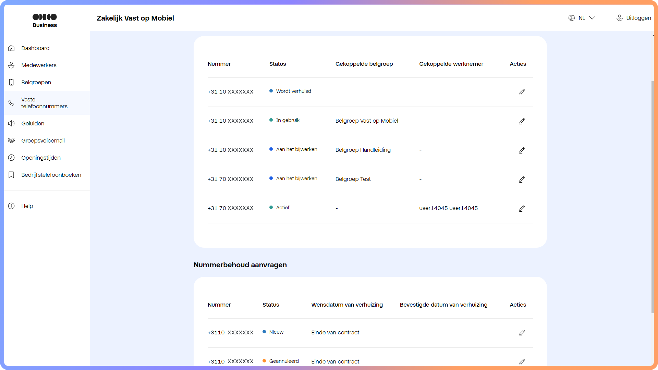The height and width of the screenshot is (370, 658).
Task: Go to Medewerkers page
Action: [x=39, y=65]
